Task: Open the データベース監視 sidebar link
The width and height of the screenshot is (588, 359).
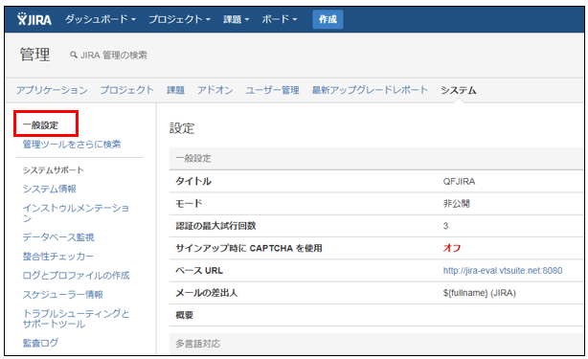Action: [x=58, y=237]
